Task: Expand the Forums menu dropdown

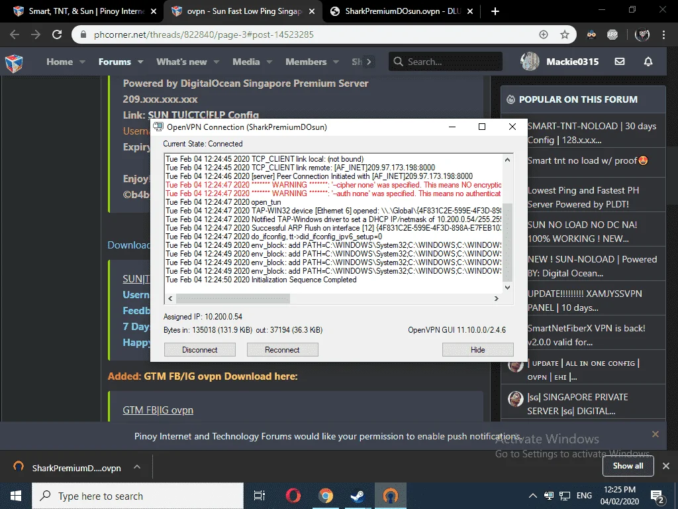Action: pos(140,62)
